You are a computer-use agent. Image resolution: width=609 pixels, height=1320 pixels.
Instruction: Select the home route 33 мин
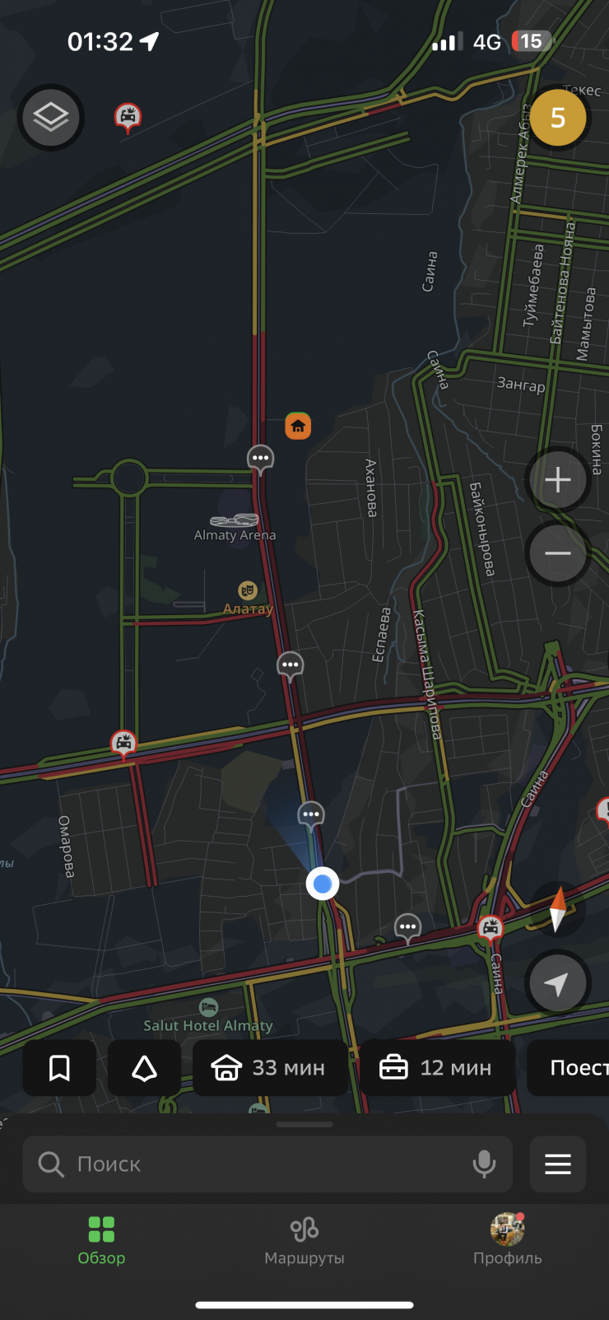click(x=270, y=1068)
